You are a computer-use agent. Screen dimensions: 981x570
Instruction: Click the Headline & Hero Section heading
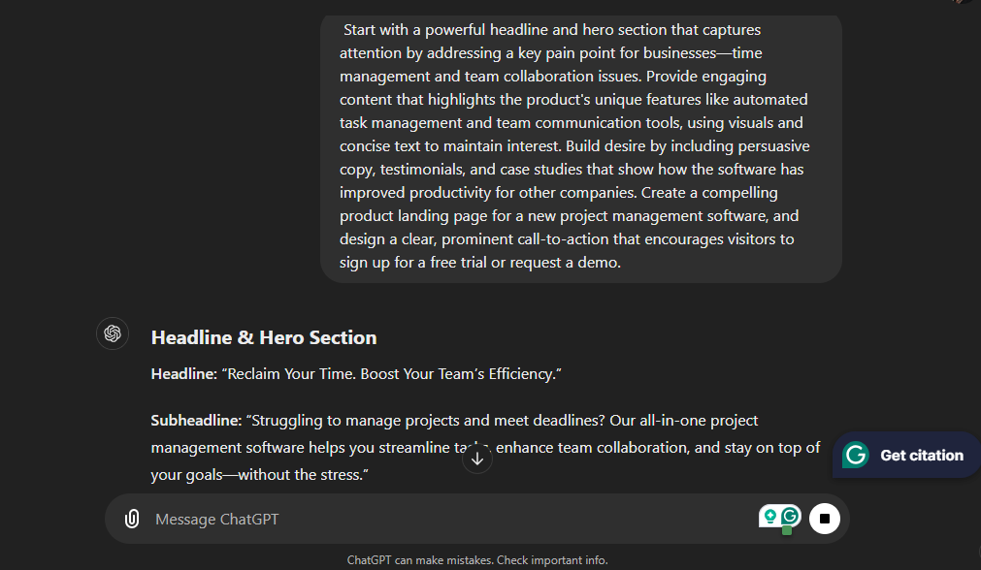point(264,337)
